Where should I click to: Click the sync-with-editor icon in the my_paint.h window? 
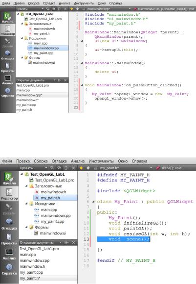59,168
